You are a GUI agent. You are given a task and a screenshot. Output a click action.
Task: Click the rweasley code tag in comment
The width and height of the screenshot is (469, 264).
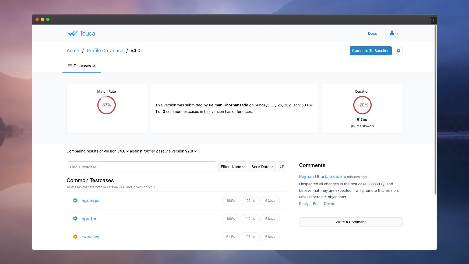coord(376,184)
